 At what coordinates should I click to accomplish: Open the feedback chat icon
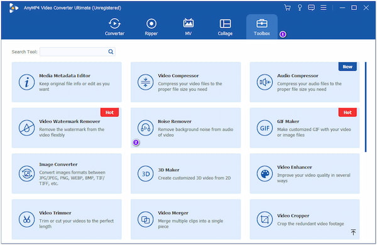click(312, 8)
